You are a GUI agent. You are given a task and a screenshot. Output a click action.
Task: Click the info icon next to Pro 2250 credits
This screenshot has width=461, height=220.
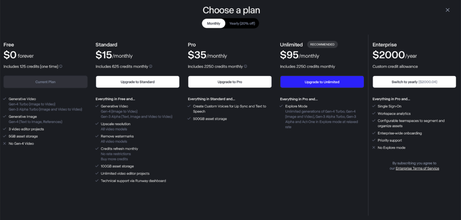(x=245, y=66)
